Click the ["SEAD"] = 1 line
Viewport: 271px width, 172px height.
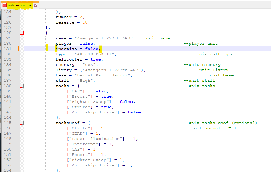(84, 133)
